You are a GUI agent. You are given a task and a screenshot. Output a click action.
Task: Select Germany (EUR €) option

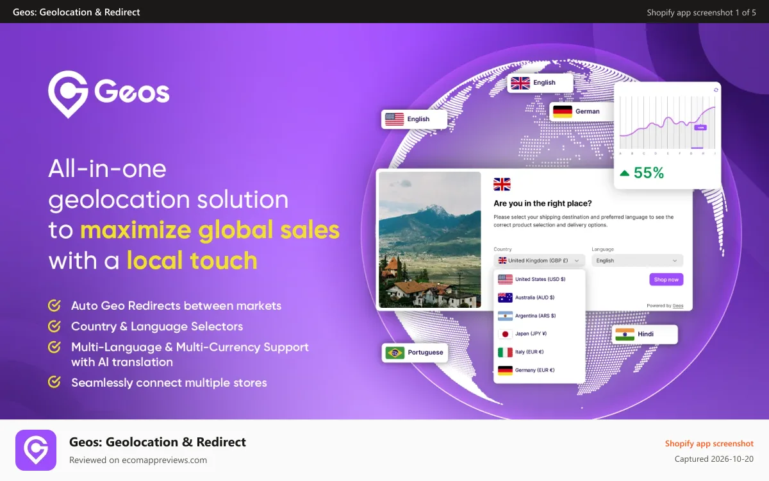[539, 370]
